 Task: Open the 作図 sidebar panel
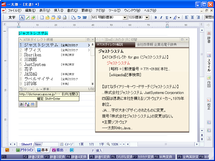pos(209,82)
